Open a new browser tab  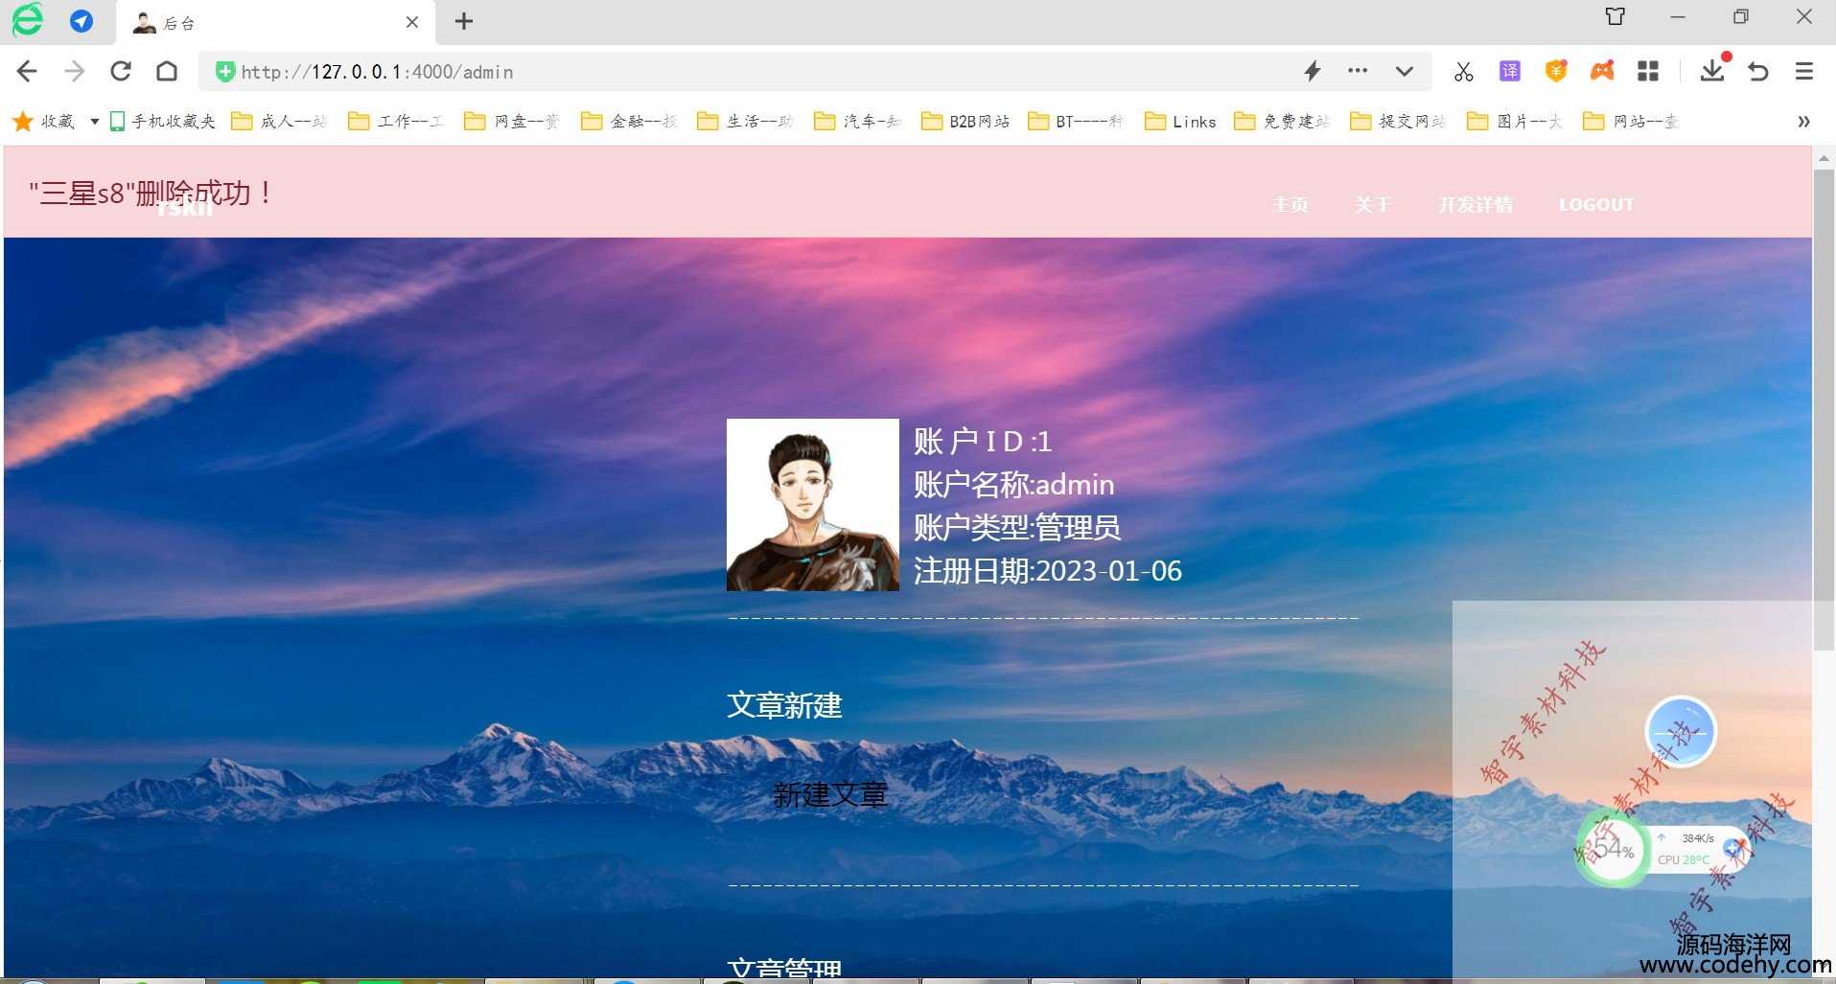(x=464, y=21)
